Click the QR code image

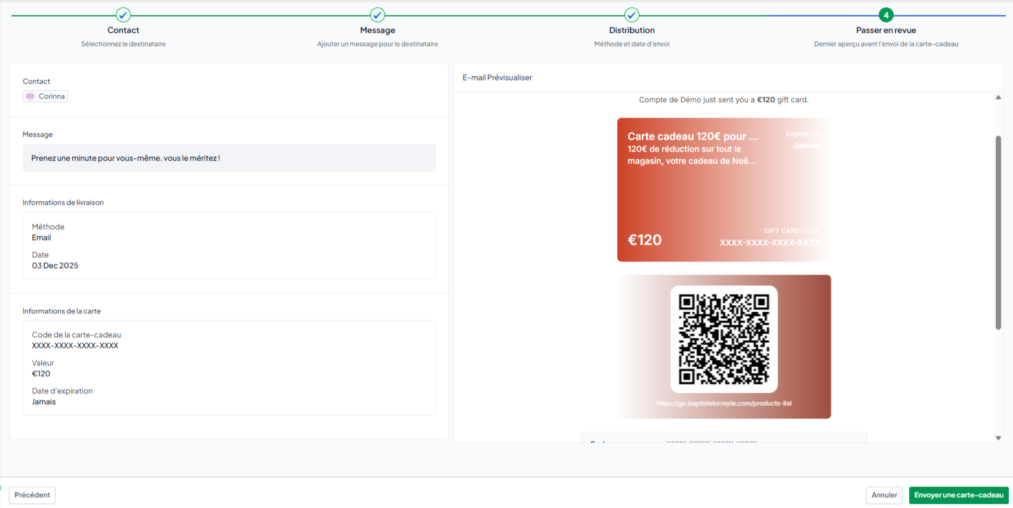[x=724, y=339]
